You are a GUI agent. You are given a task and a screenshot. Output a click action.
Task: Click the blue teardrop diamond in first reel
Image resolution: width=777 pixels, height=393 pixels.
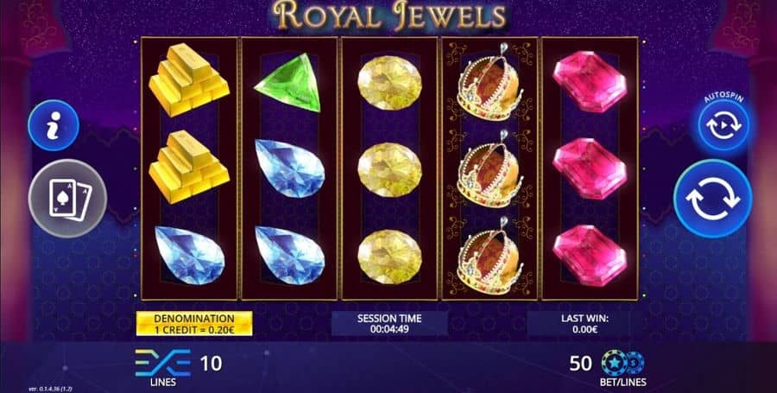tap(190, 255)
